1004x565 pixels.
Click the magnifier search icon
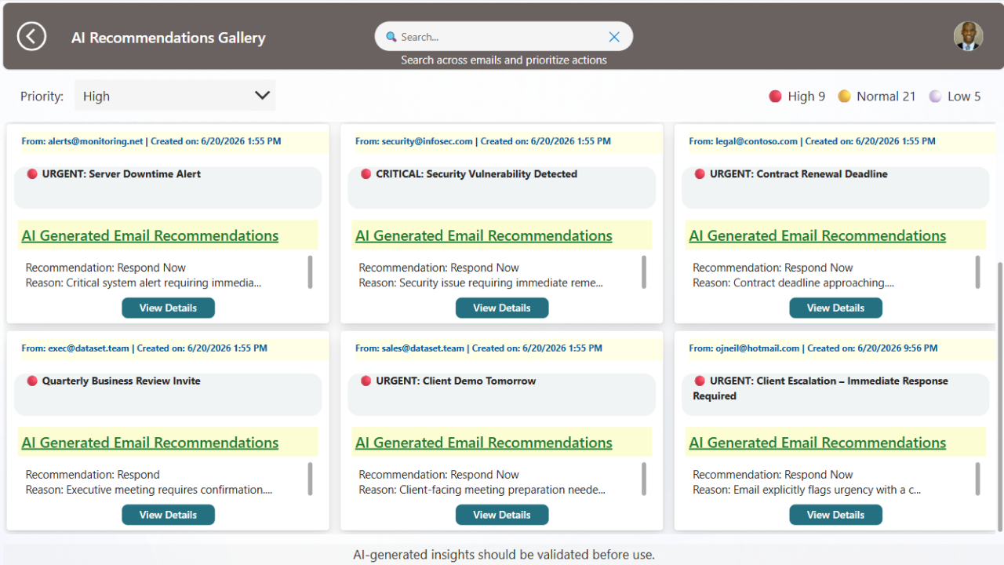[x=391, y=37]
